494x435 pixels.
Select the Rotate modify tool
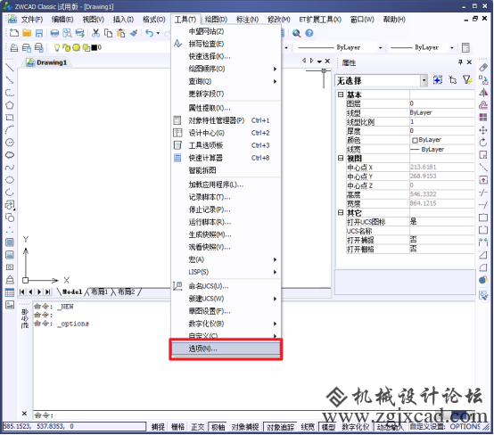pos(483,143)
